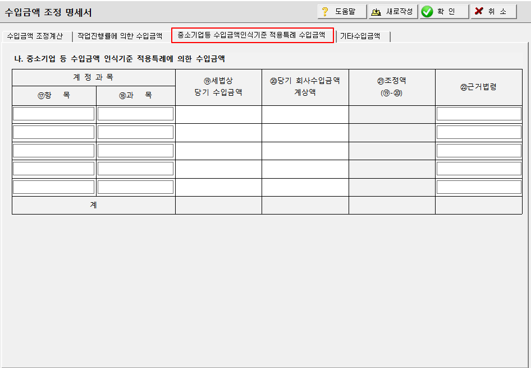Click the ⑲세법상 당기 수입금액 header
Viewport: 531px width, 368px height.
click(x=218, y=87)
